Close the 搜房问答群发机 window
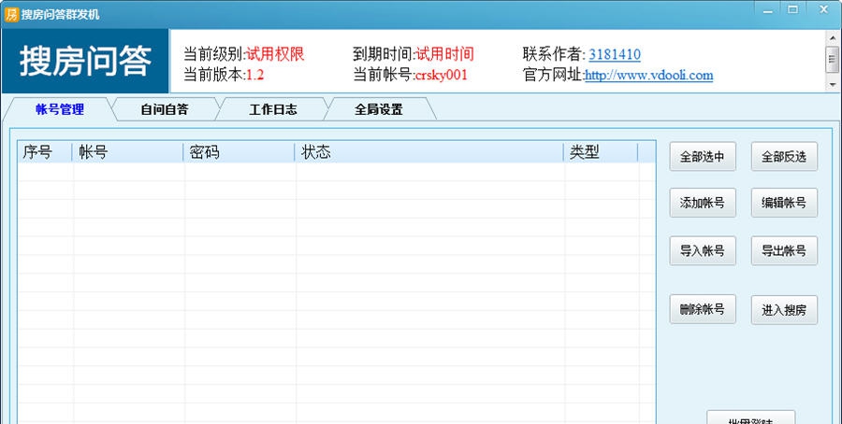Image resolution: width=842 pixels, height=424 pixels. click(823, 9)
